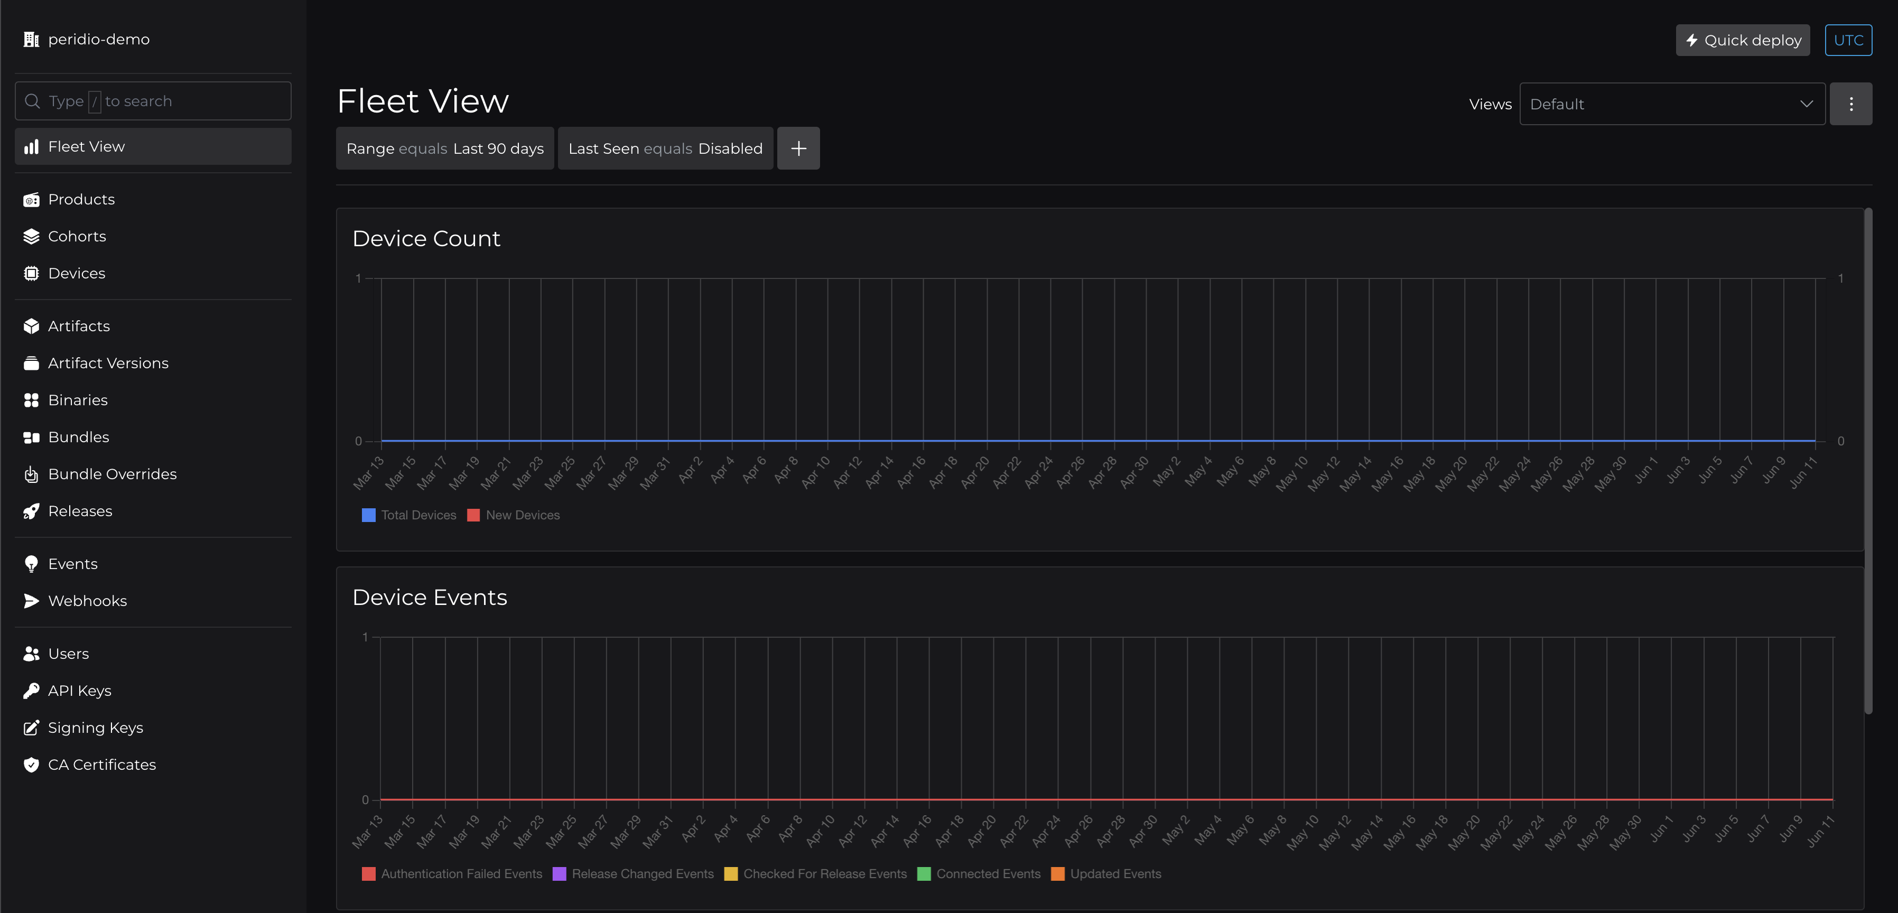Open the Range equals Last 90 days filter
Screen dimensions: 1898x913
tap(444, 149)
